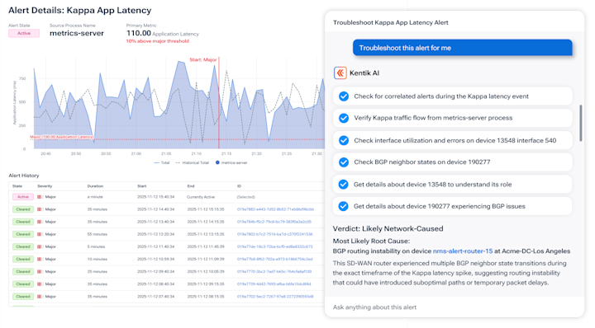This screenshot has width=595, height=328.
Task: Click the 'Start: Major' marker on chart
Action: click(x=203, y=60)
